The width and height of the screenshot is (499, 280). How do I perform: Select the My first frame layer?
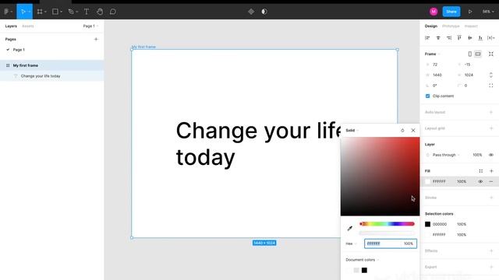click(x=52, y=65)
